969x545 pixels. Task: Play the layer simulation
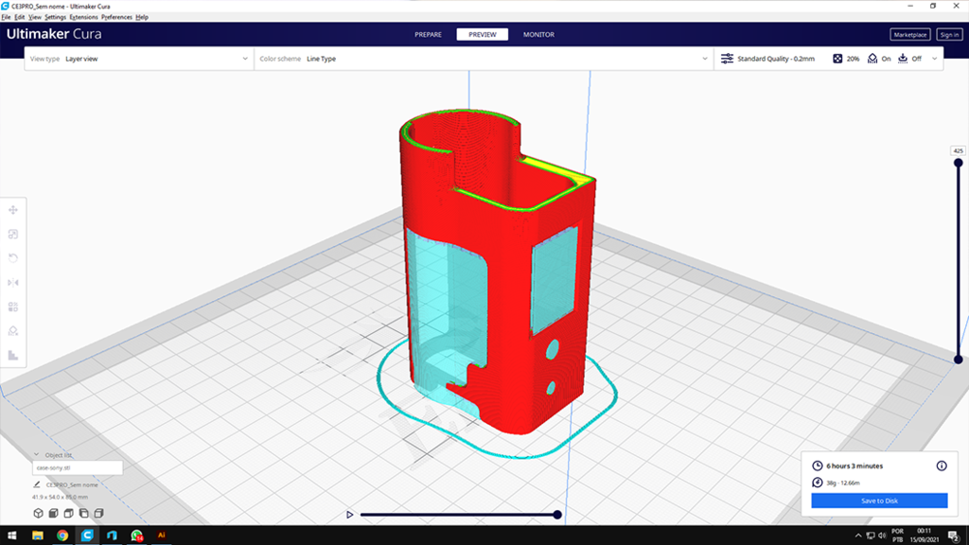click(x=350, y=514)
